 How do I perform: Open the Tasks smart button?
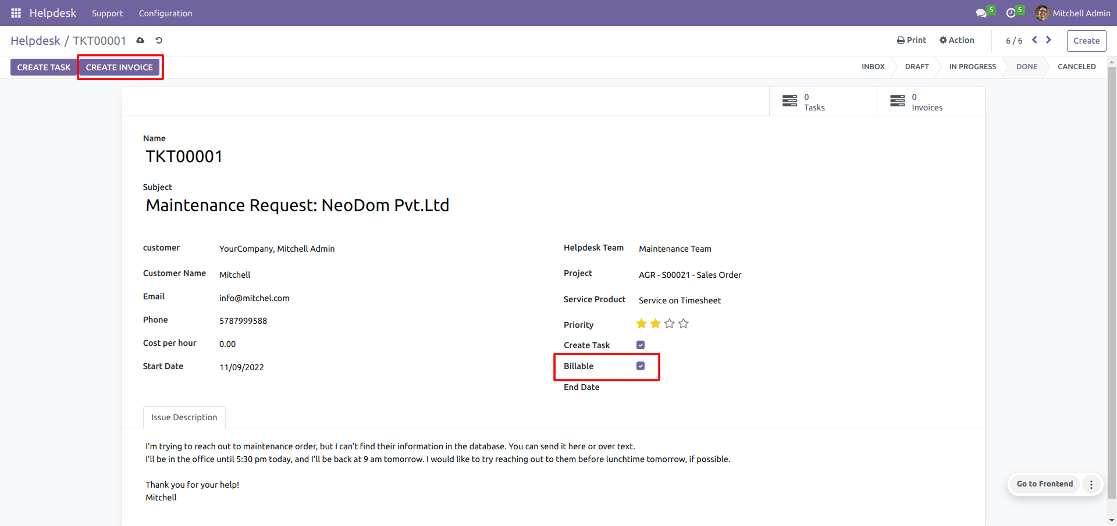(x=823, y=102)
